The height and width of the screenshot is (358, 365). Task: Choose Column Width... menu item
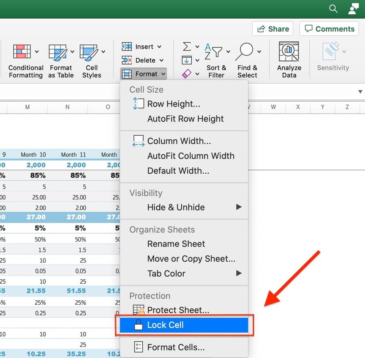click(x=184, y=141)
